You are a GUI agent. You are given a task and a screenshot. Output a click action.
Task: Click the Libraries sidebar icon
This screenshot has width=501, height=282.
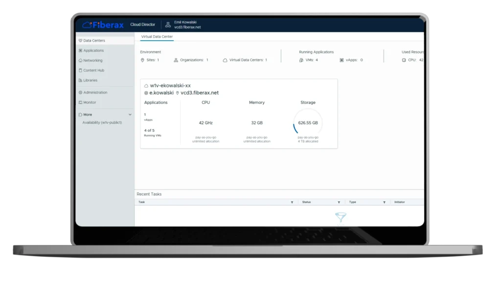click(x=80, y=80)
